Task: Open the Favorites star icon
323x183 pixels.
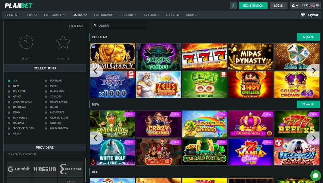Action: tap(63, 42)
